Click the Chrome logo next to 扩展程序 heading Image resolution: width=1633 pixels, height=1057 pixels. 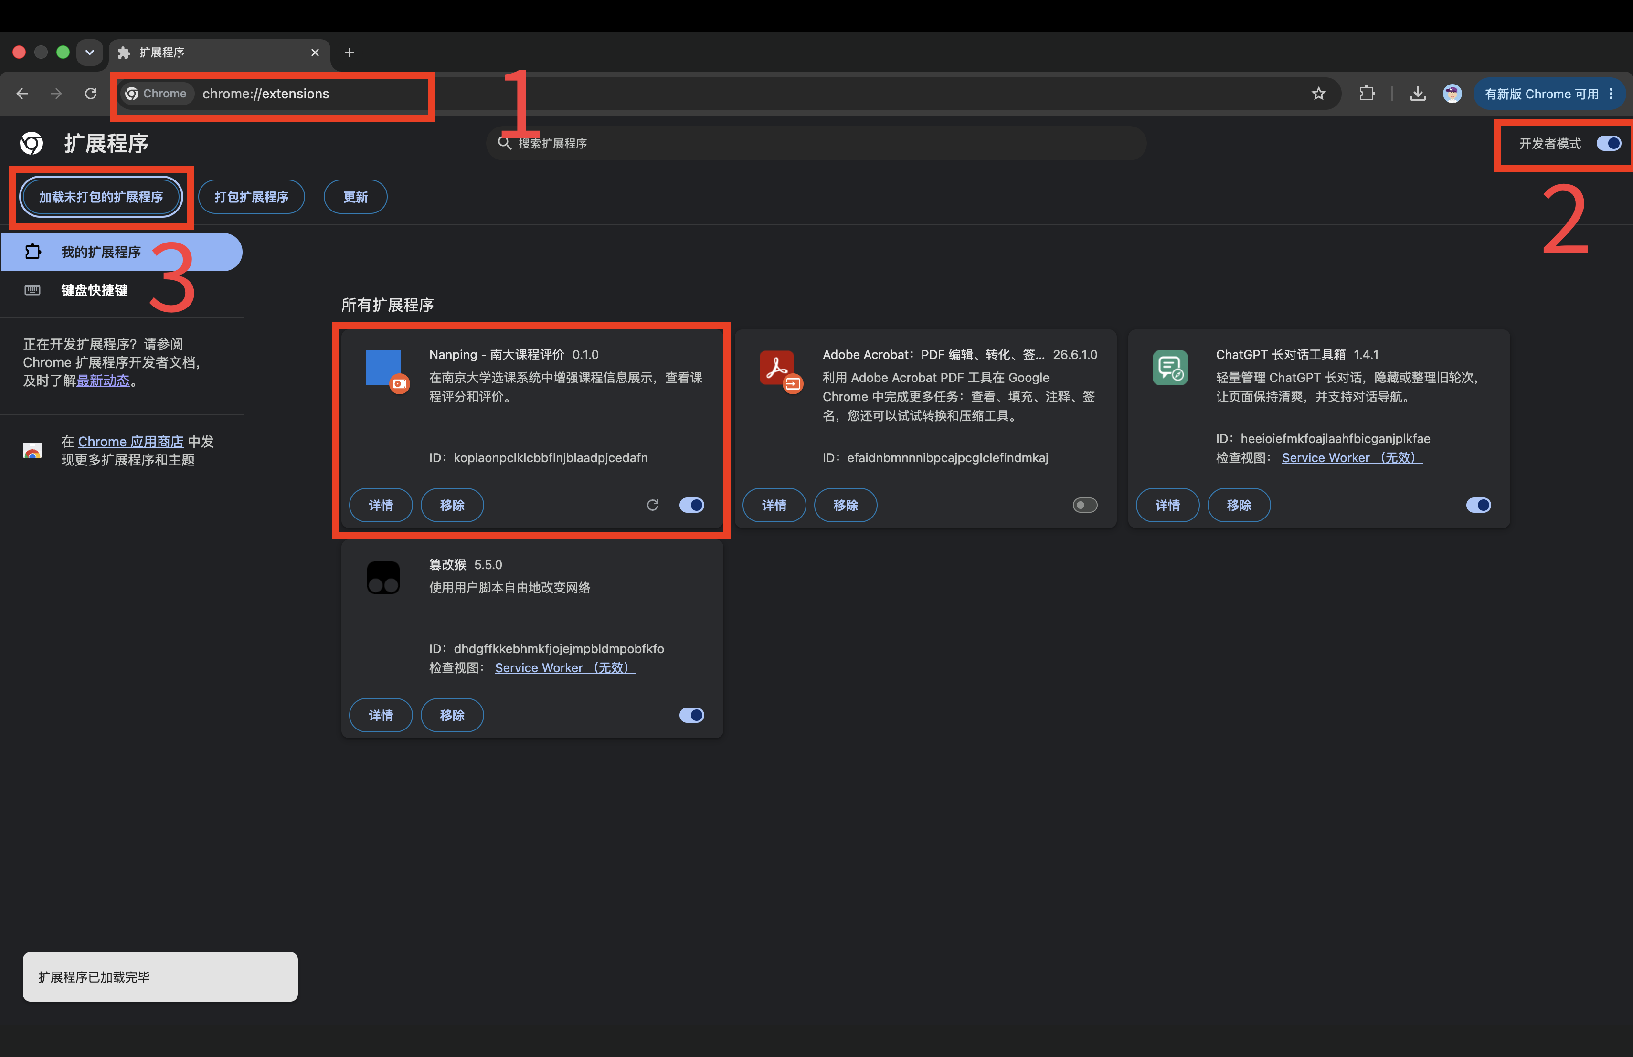tap(32, 143)
